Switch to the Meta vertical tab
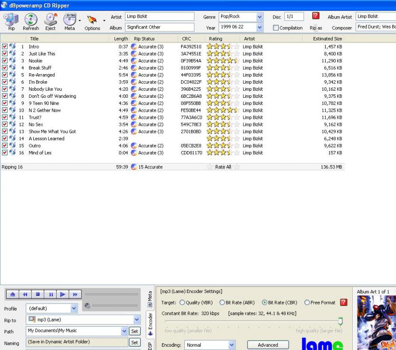396x350 pixels. coord(151,297)
